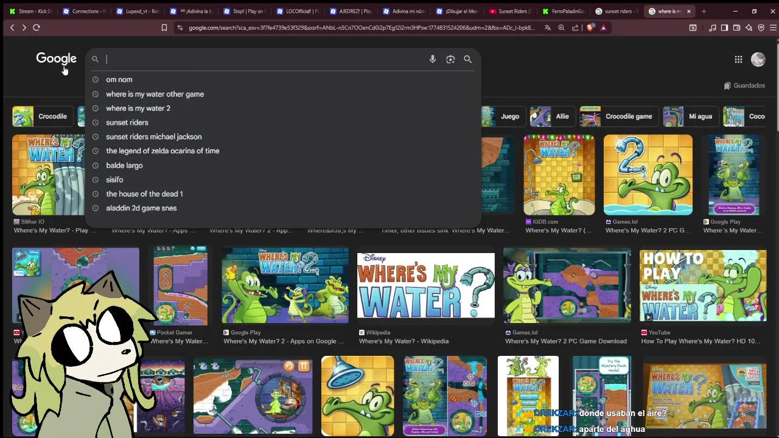Open the Brave VPN shield icon

[761, 27]
